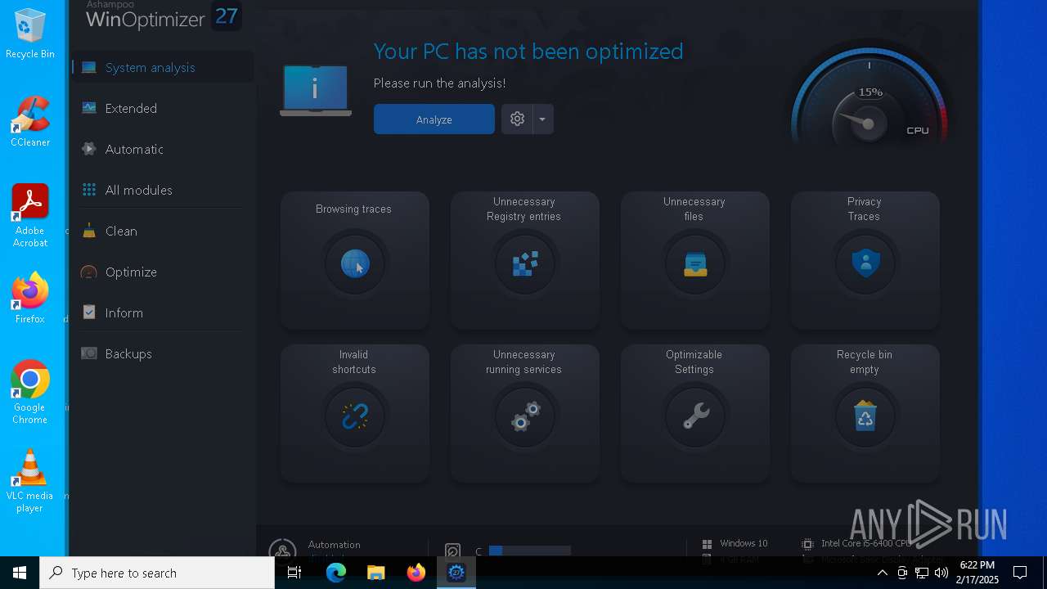Open the Browsing traces globe module
The height and width of the screenshot is (589, 1047).
point(355,264)
